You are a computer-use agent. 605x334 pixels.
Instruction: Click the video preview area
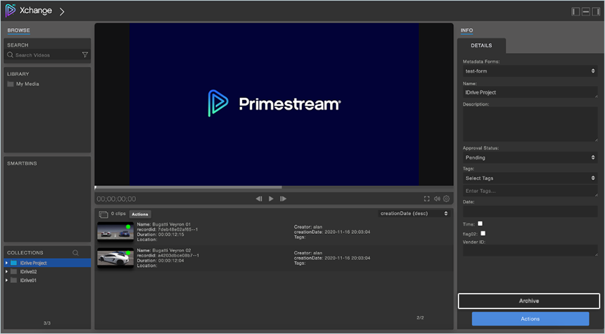click(274, 104)
